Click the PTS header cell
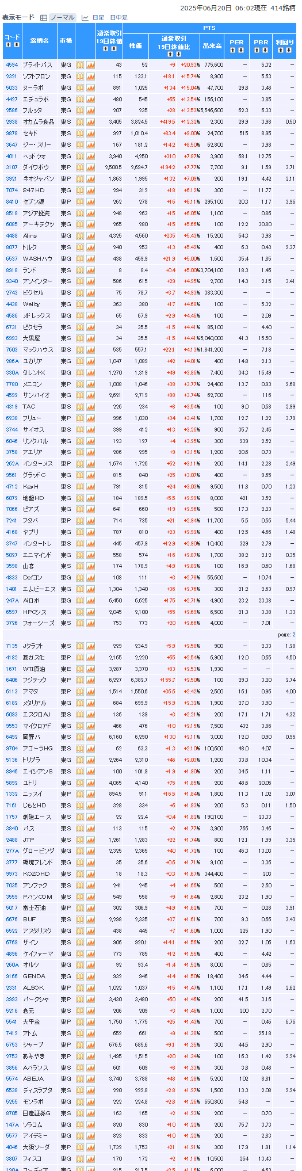The image size is (302, 1171). pos(209,28)
